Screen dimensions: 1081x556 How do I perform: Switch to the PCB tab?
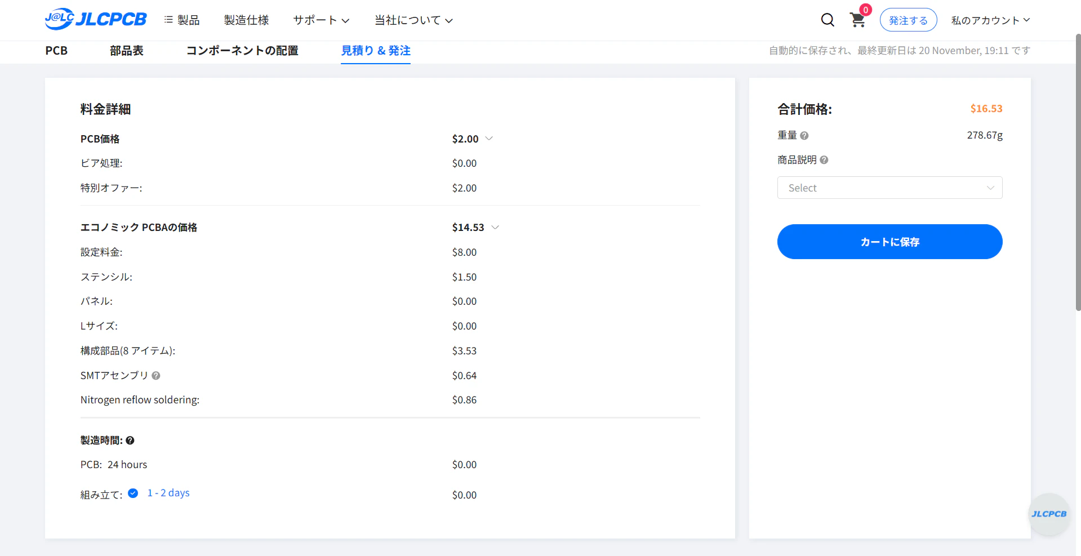click(56, 51)
